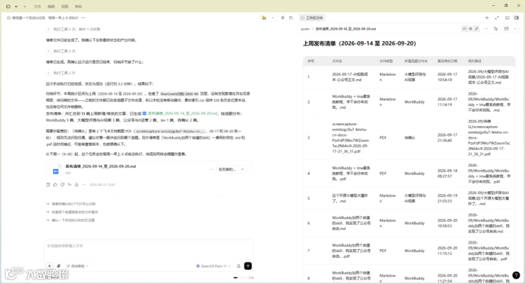This screenshot has height=284, width=525.
Task: Open the 编辑 menu
Action: pos(51,6)
